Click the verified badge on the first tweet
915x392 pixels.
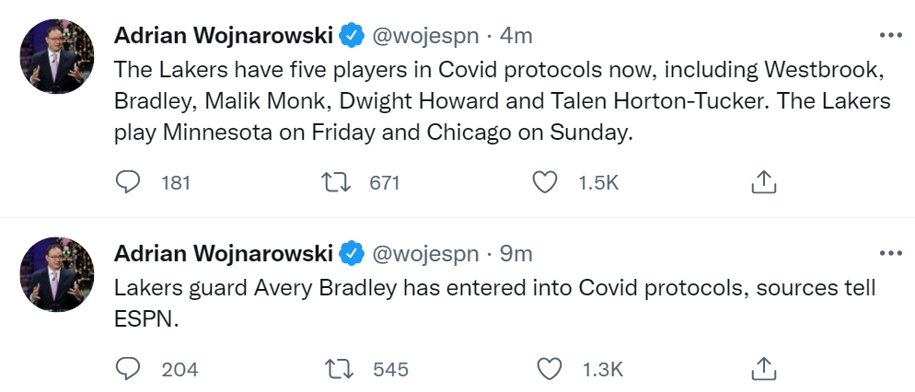(352, 36)
